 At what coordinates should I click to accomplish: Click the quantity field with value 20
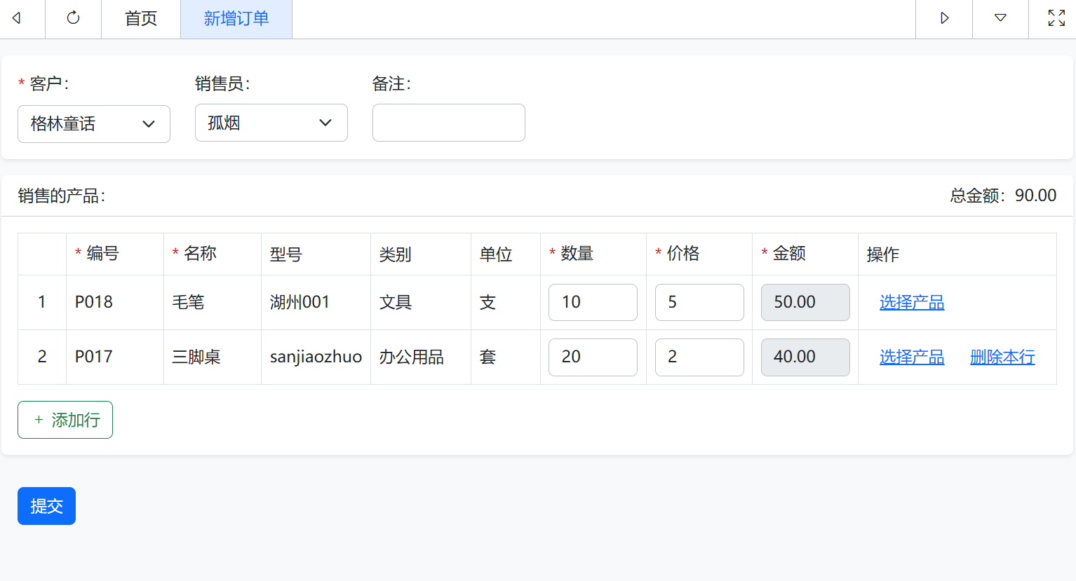593,357
